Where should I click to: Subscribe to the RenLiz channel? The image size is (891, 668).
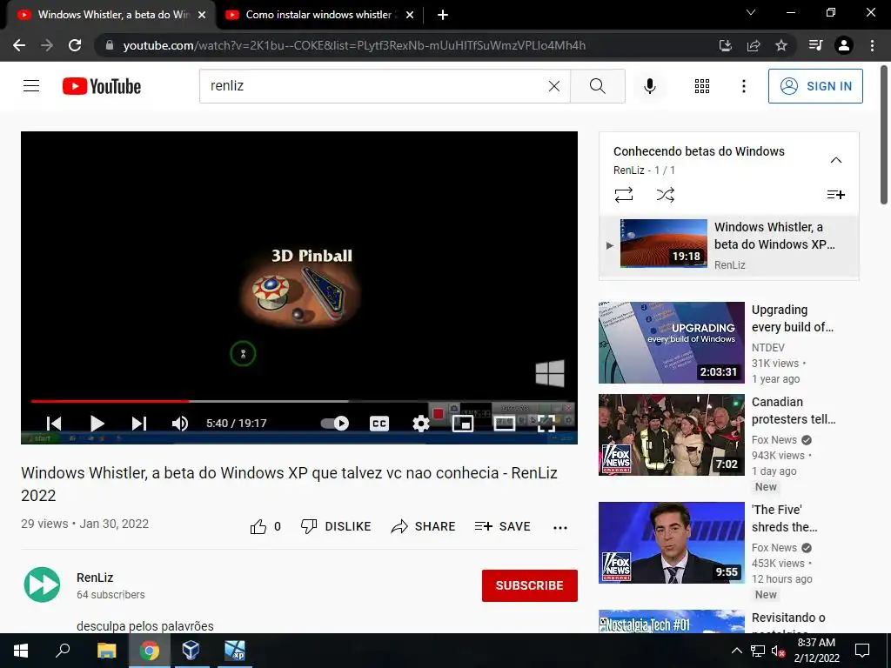pyautogui.click(x=530, y=585)
